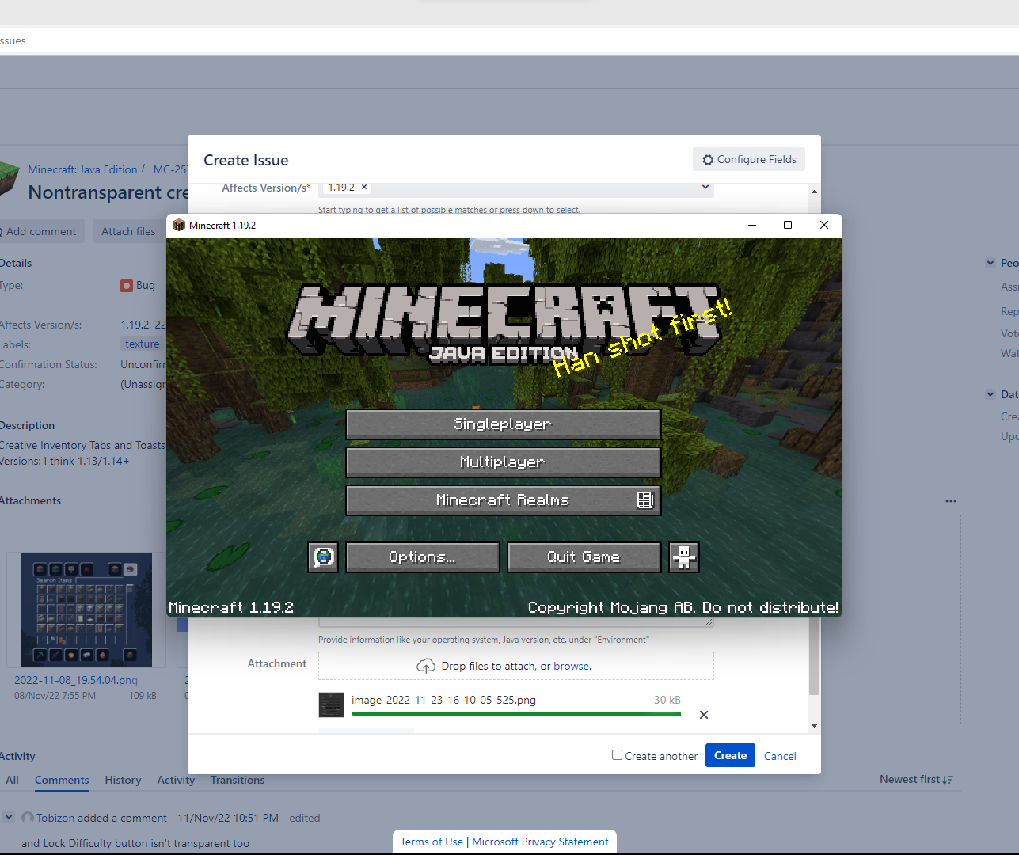
Task: Switch to the Comments tab
Action: (x=62, y=781)
